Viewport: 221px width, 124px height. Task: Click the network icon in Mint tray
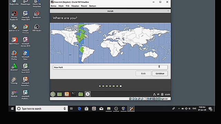pos(154,94)
